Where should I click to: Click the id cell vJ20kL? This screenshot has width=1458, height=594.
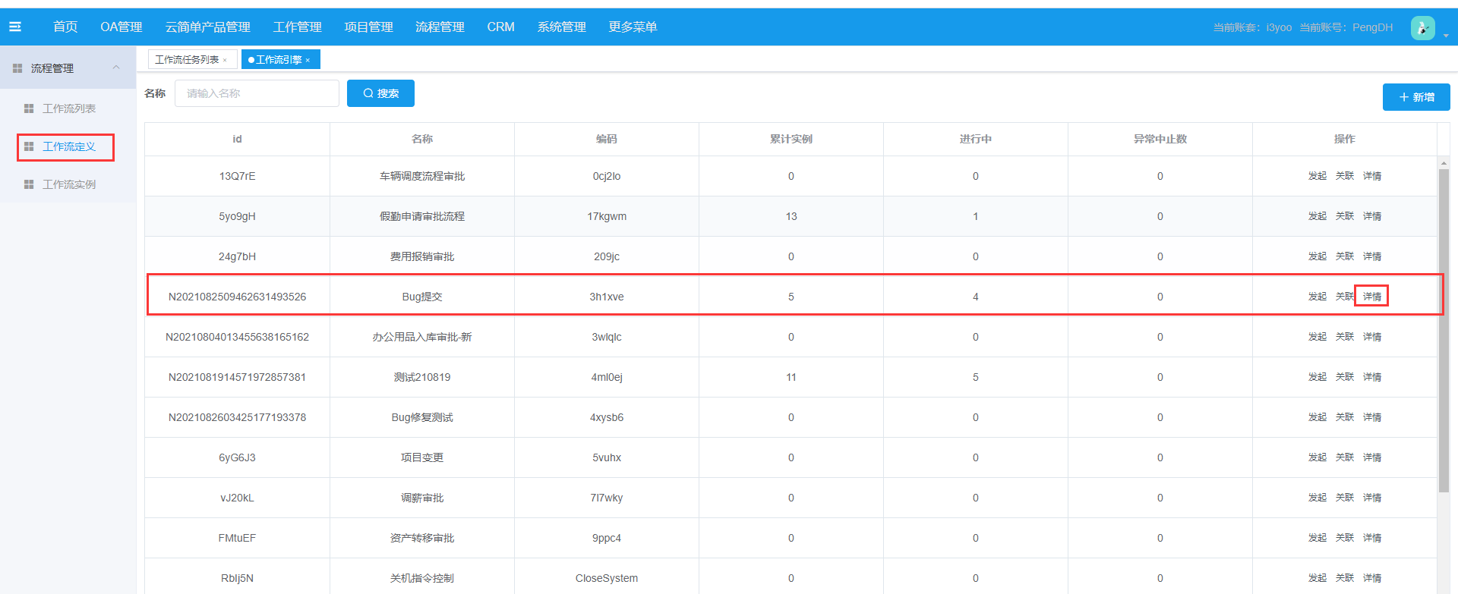(237, 498)
